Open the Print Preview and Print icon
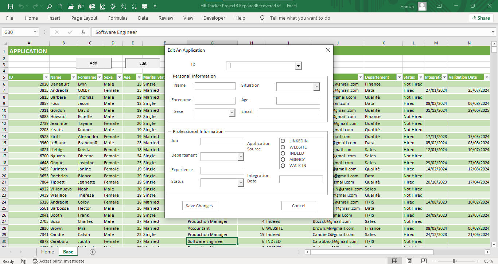This screenshot has width=498, height=264. tap(103, 6)
